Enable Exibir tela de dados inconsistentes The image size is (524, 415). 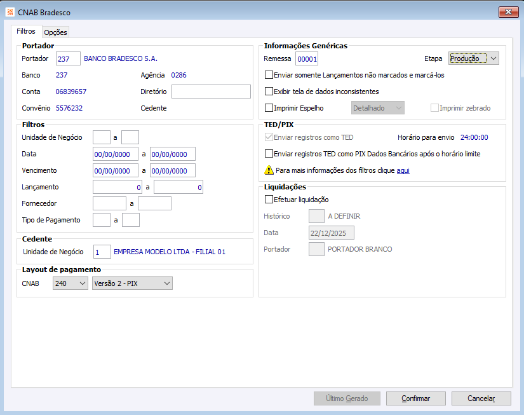click(269, 92)
